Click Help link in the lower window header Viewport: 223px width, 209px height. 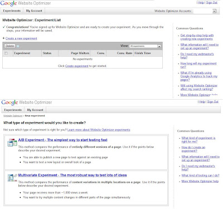pos(202,101)
